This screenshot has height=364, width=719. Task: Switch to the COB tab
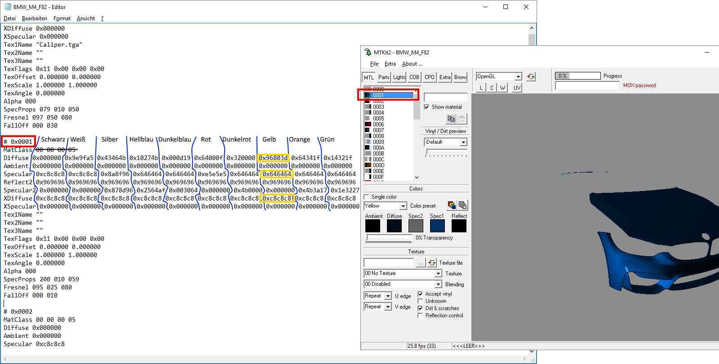pyautogui.click(x=414, y=77)
